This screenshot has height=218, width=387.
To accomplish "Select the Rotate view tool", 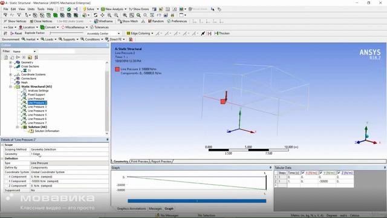I will click(96, 15).
